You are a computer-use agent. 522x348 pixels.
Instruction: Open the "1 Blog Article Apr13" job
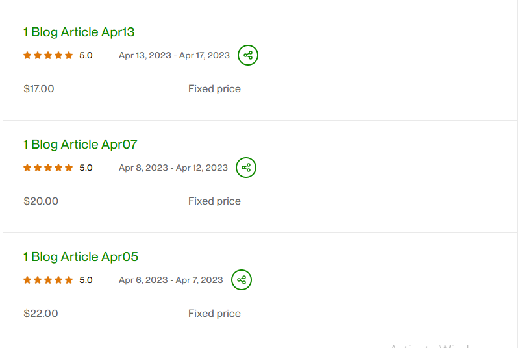(79, 32)
